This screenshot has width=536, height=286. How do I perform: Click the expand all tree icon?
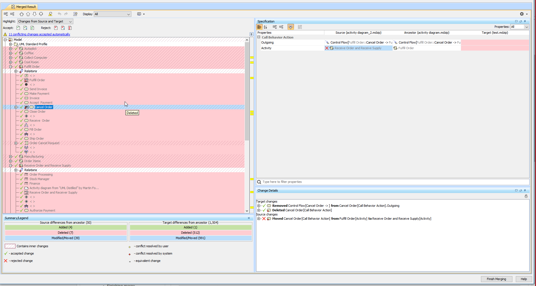pos(6,14)
